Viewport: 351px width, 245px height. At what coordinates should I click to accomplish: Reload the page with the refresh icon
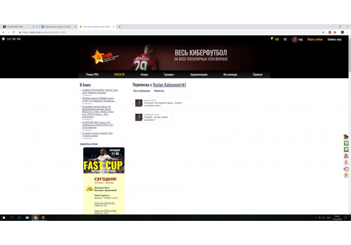click(x=14, y=32)
